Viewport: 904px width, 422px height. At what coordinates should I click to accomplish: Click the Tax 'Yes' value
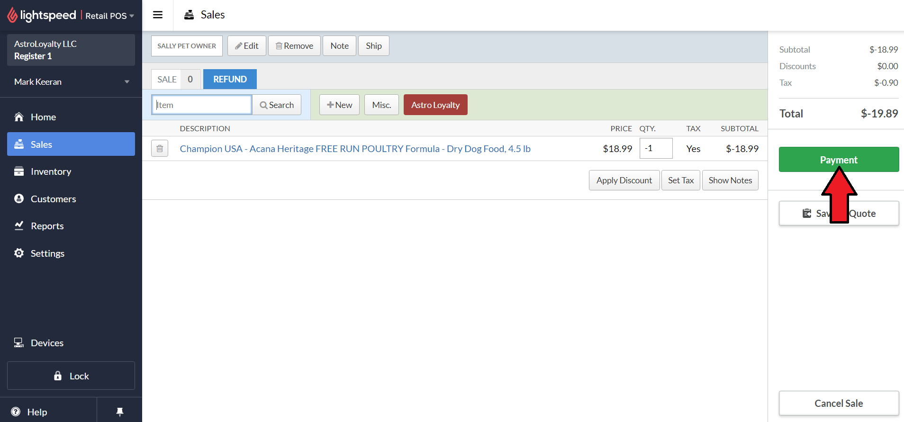[x=693, y=149]
